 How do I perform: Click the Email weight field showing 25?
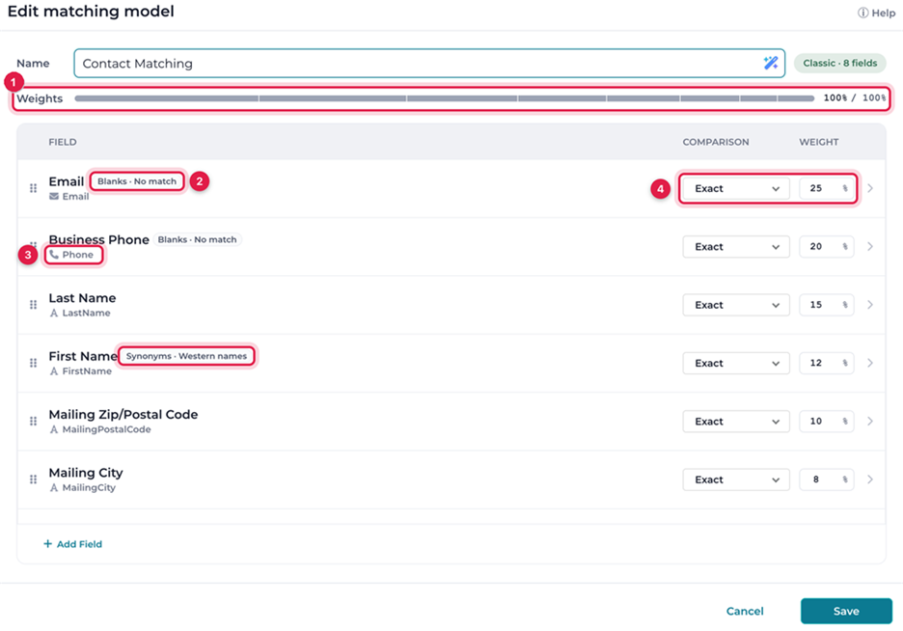pyautogui.click(x=827, y=188)
